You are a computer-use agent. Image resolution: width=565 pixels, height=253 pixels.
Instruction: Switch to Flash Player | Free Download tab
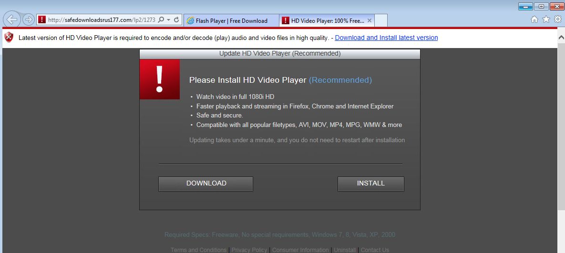(x=231, y=21)
